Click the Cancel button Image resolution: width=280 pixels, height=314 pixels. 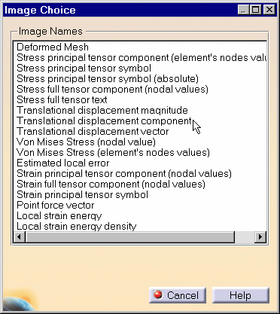tap(178, 295)
